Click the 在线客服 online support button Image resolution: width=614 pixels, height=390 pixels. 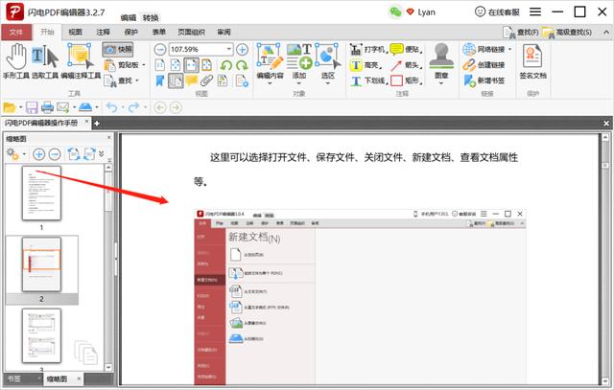[497, 12]
